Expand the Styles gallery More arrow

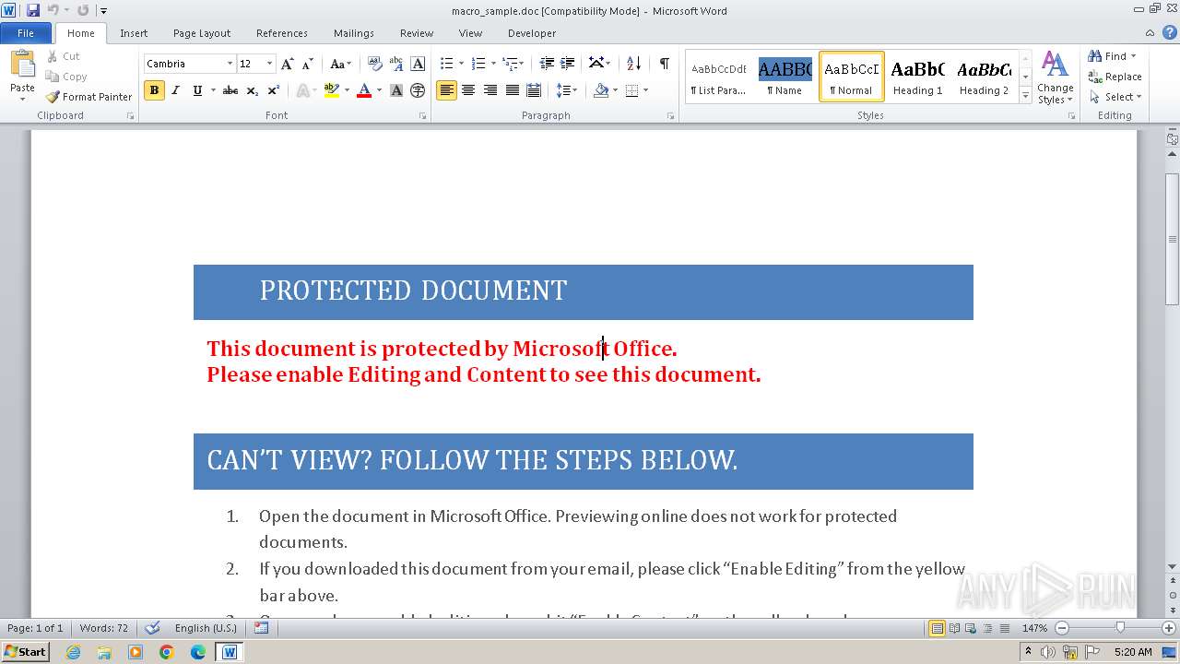click(x=1026, y=97)
